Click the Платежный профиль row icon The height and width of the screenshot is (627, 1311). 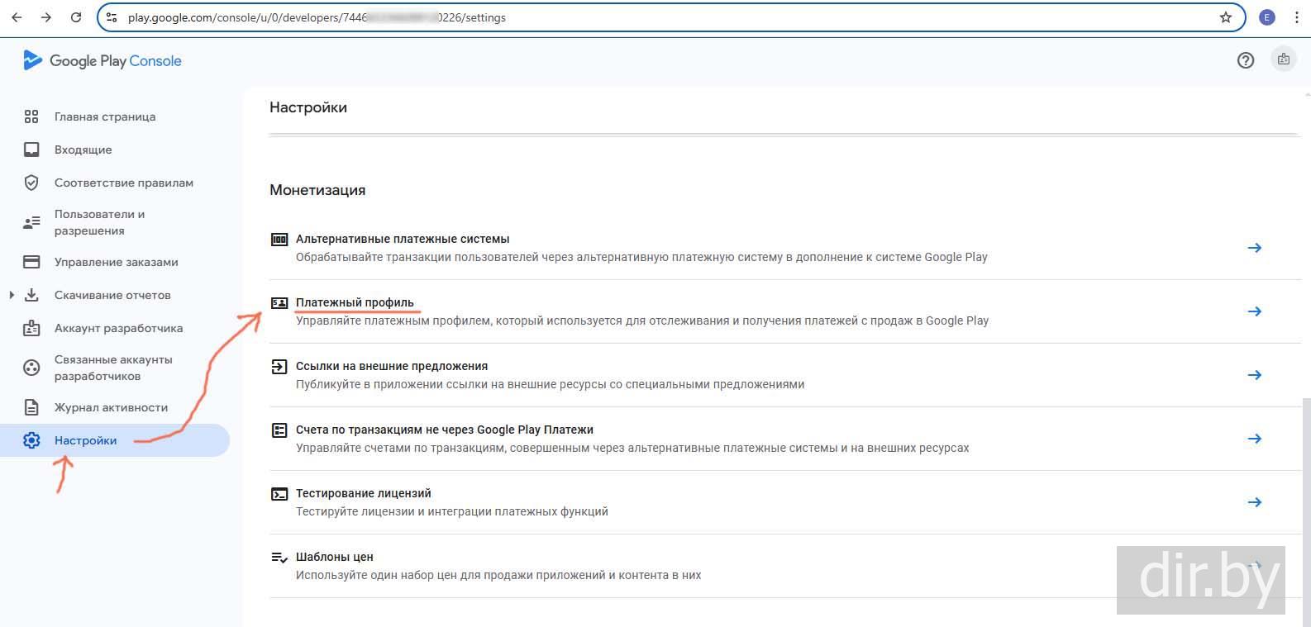279,303
